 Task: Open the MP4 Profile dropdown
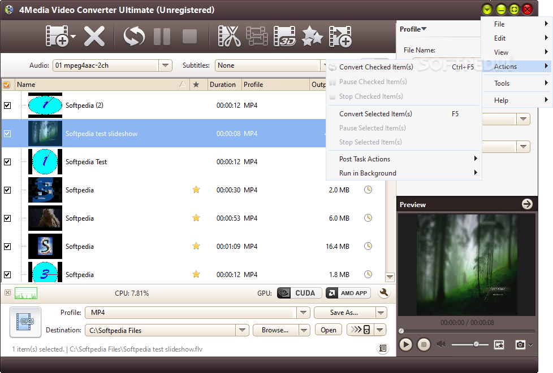tap(303, 313)
